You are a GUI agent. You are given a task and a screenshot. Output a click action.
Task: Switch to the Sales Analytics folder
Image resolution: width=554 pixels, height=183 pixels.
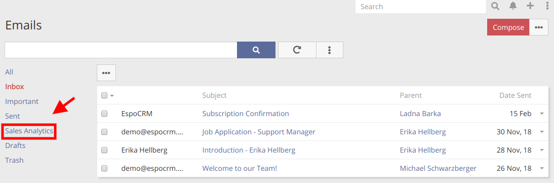(29, 131)
